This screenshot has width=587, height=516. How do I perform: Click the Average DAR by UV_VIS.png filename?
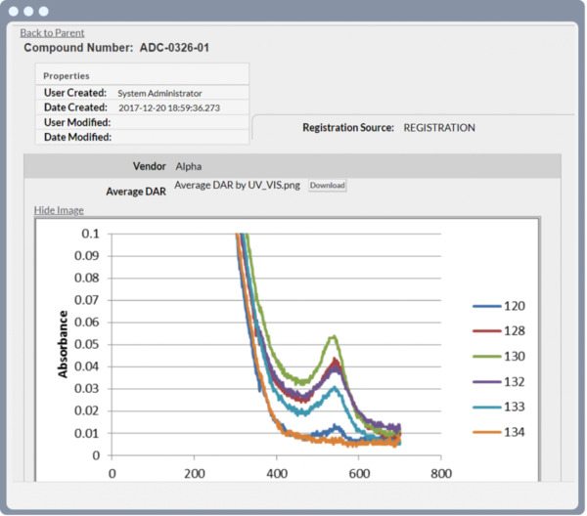(238, 185)
